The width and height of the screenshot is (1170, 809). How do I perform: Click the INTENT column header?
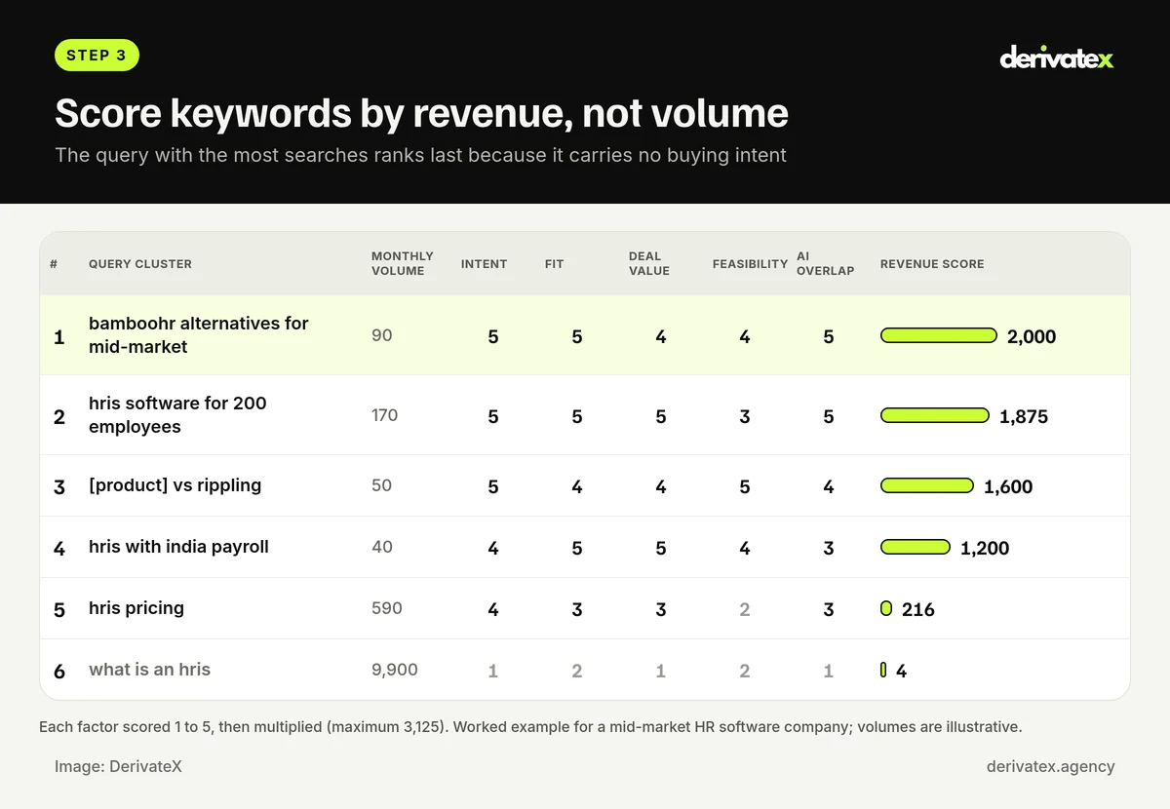484,264
